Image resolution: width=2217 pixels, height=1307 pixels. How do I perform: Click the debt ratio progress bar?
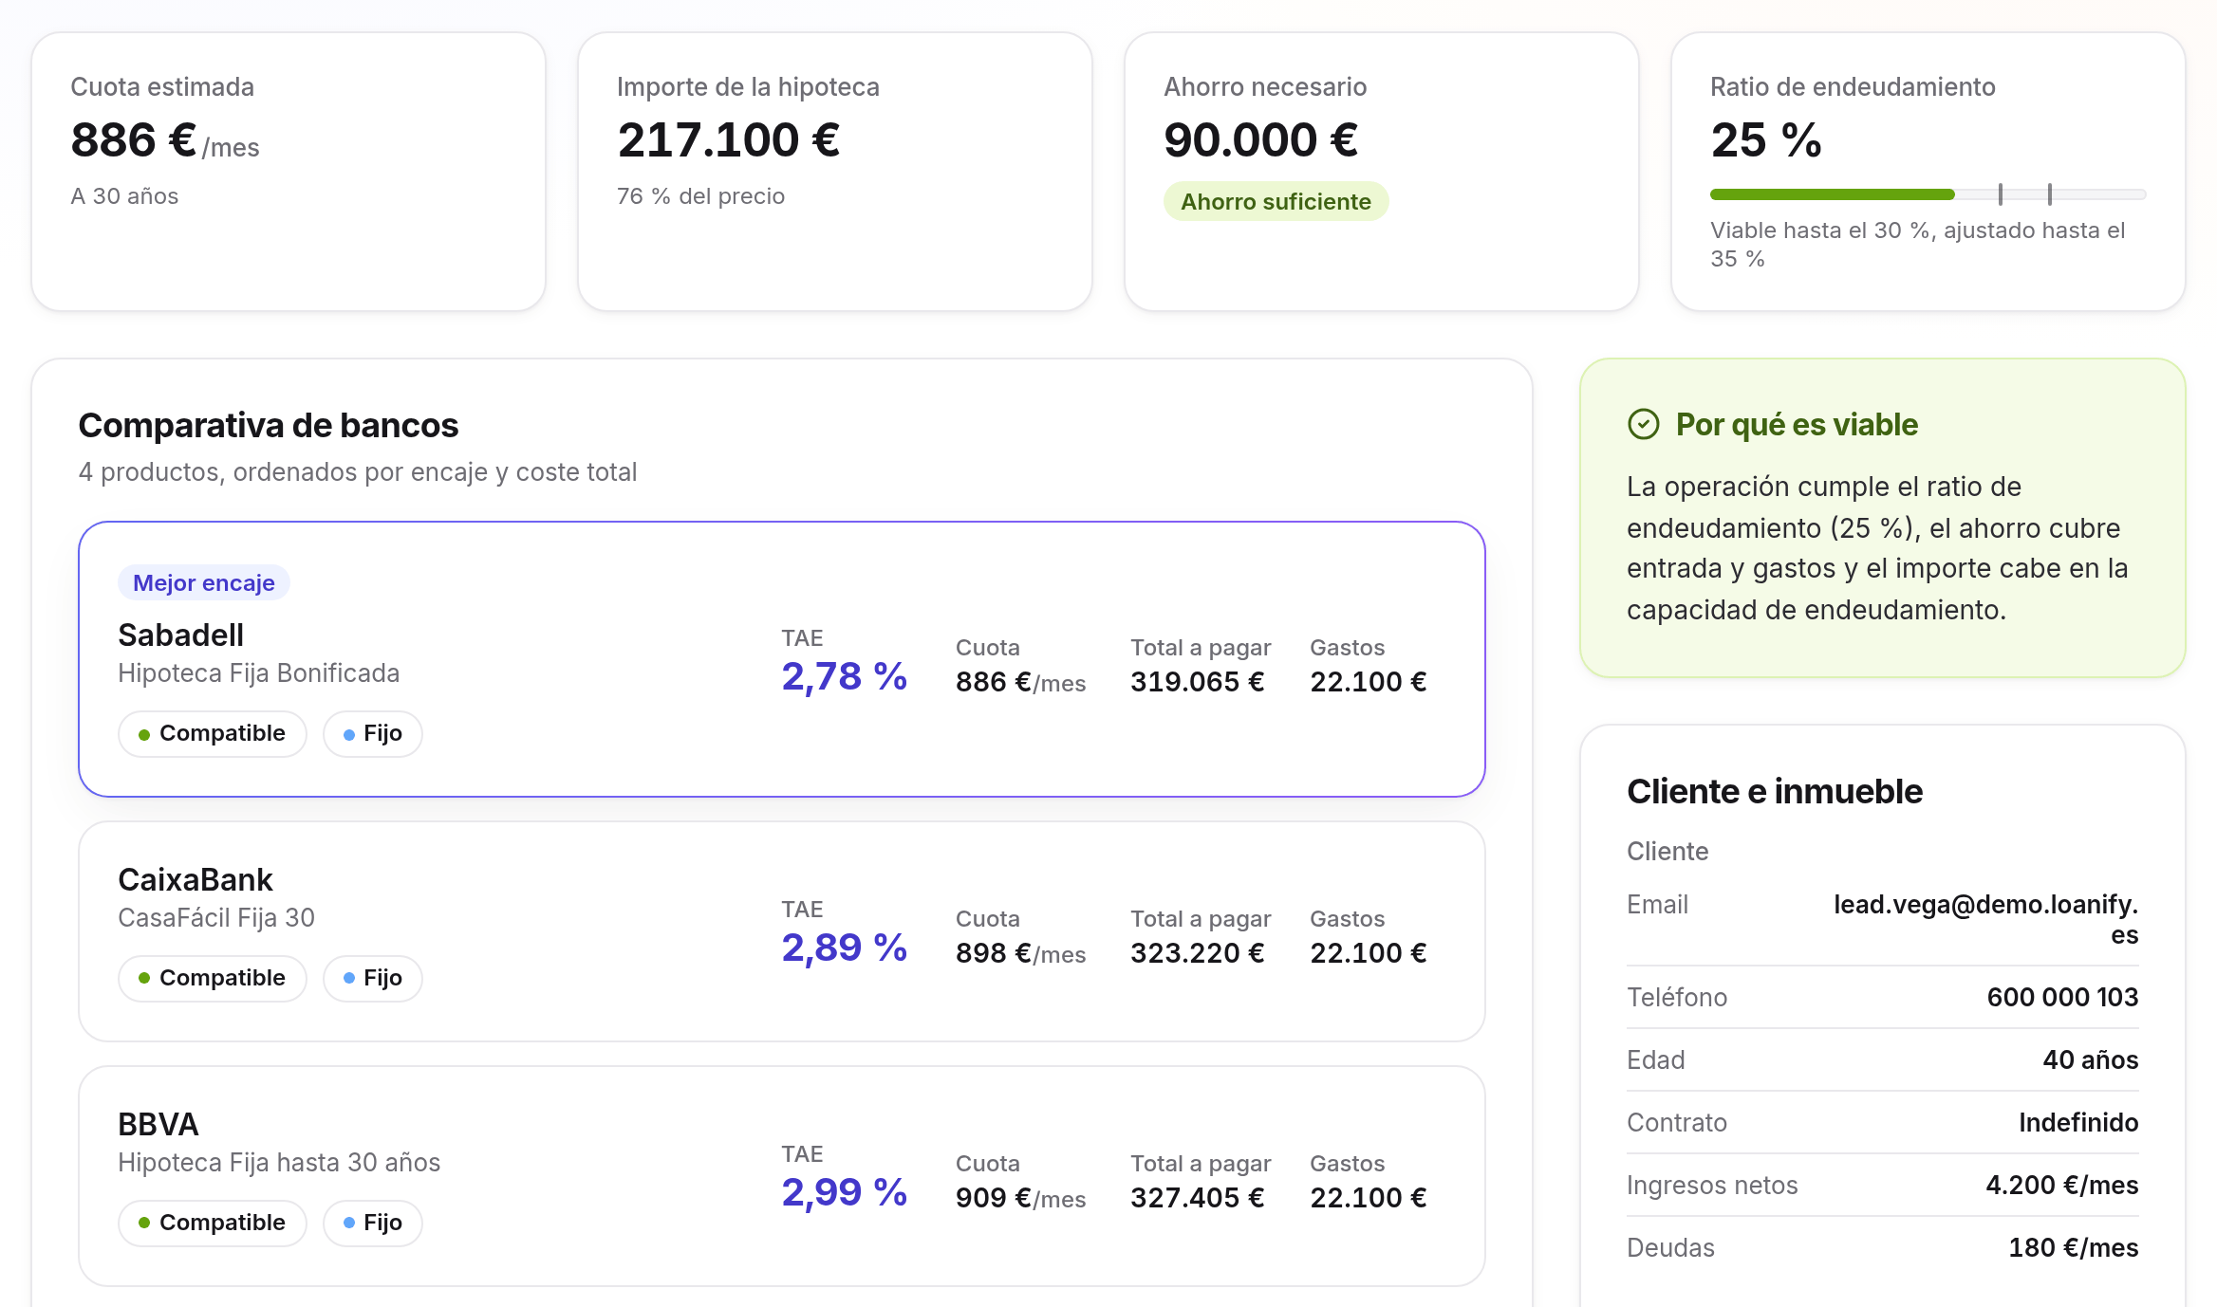point(1928,194)
